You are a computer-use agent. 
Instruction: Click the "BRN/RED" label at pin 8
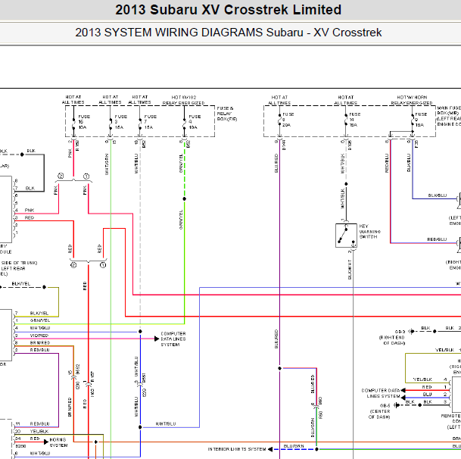click(39, 343)
